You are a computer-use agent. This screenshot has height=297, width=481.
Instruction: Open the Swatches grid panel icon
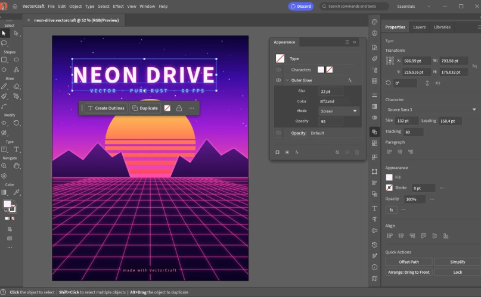coord(374,81)
